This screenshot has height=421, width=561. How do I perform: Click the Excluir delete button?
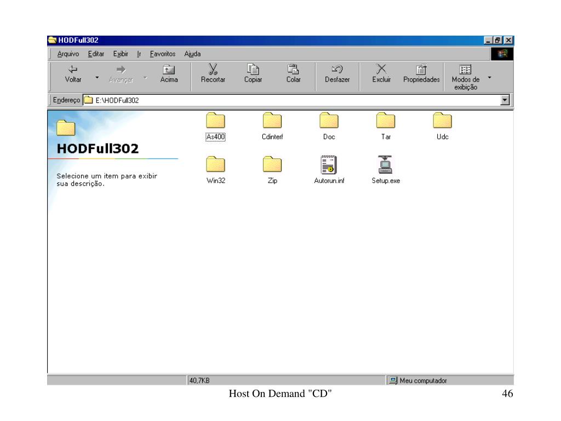381,74
